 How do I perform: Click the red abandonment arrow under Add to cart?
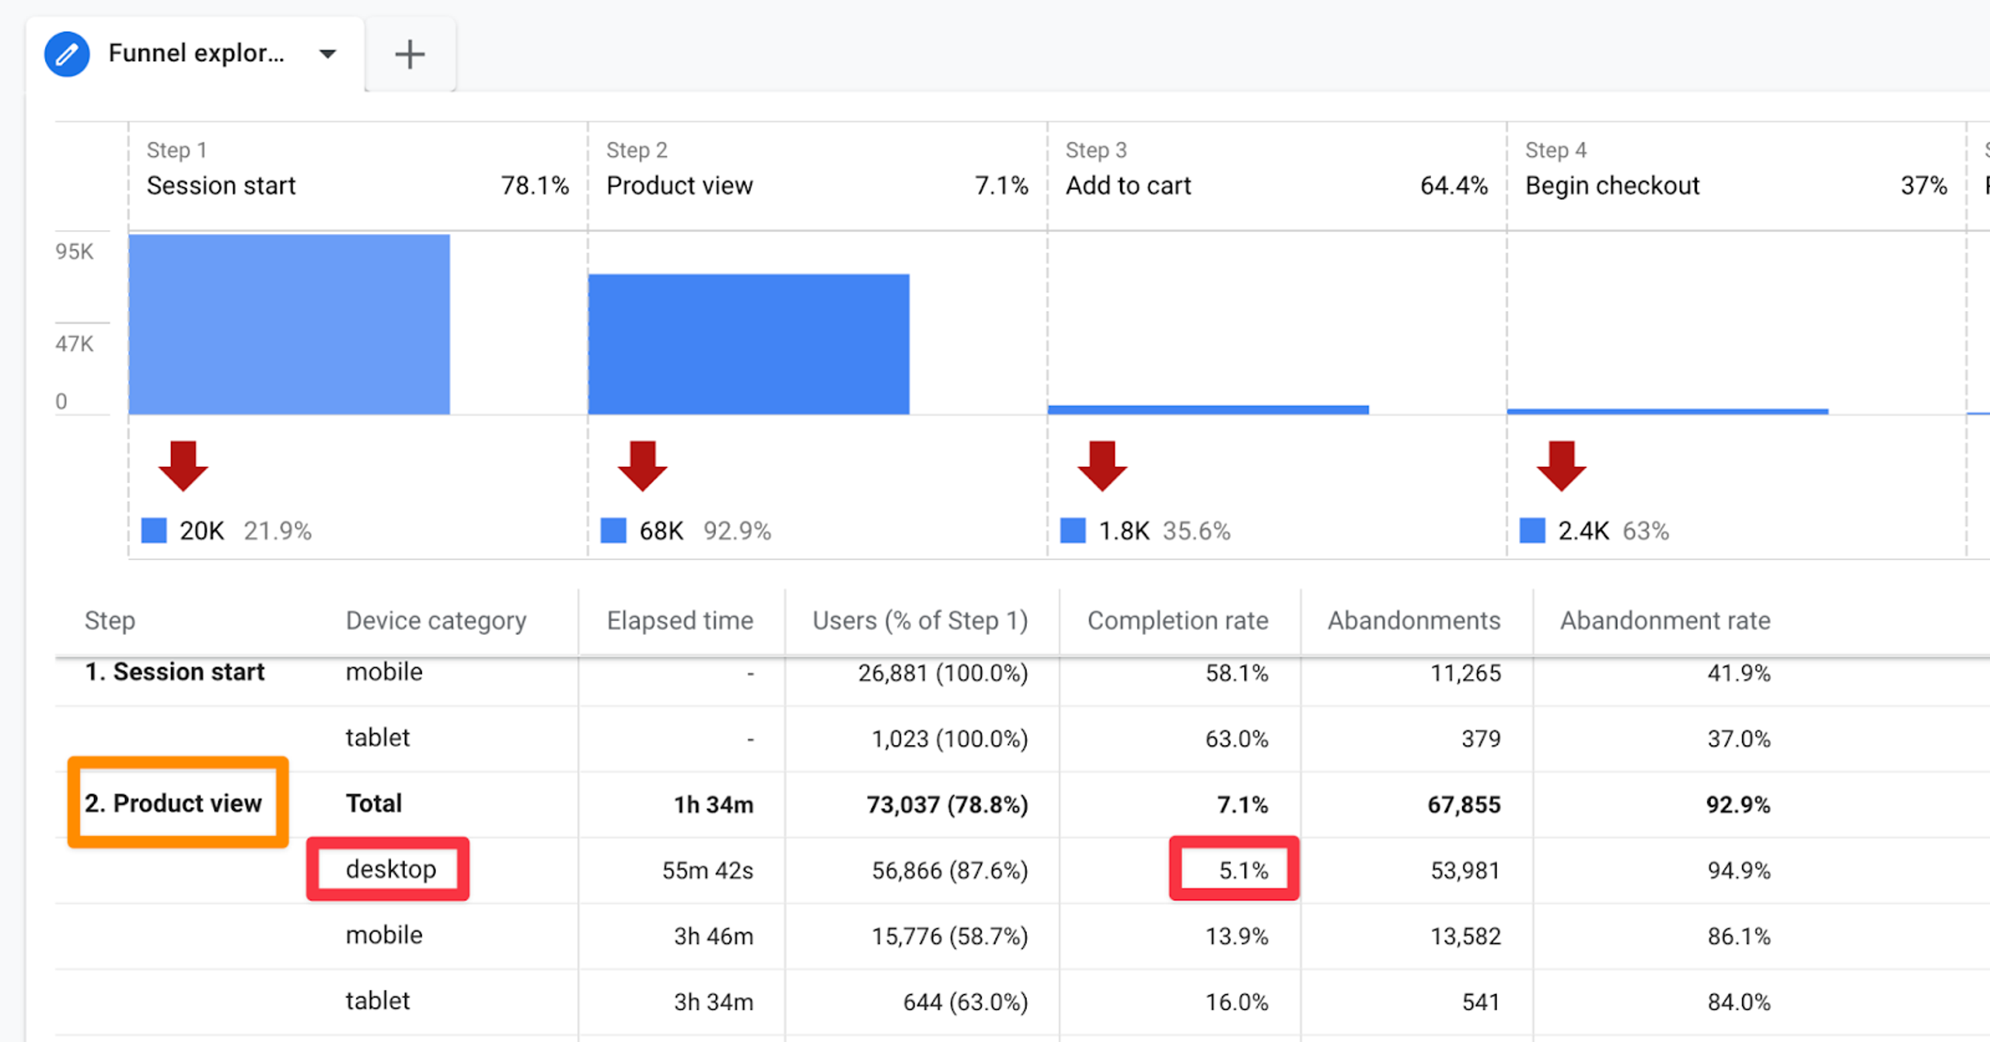click(x=1102, y=465)
